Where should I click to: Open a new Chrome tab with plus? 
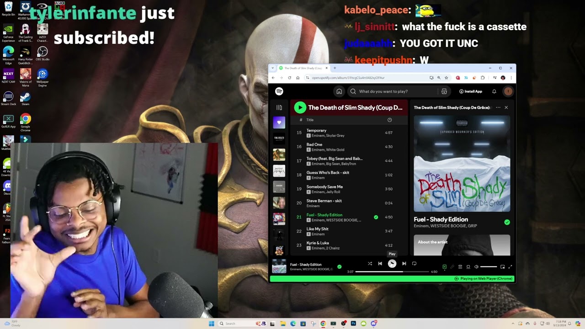click(335, 68)
